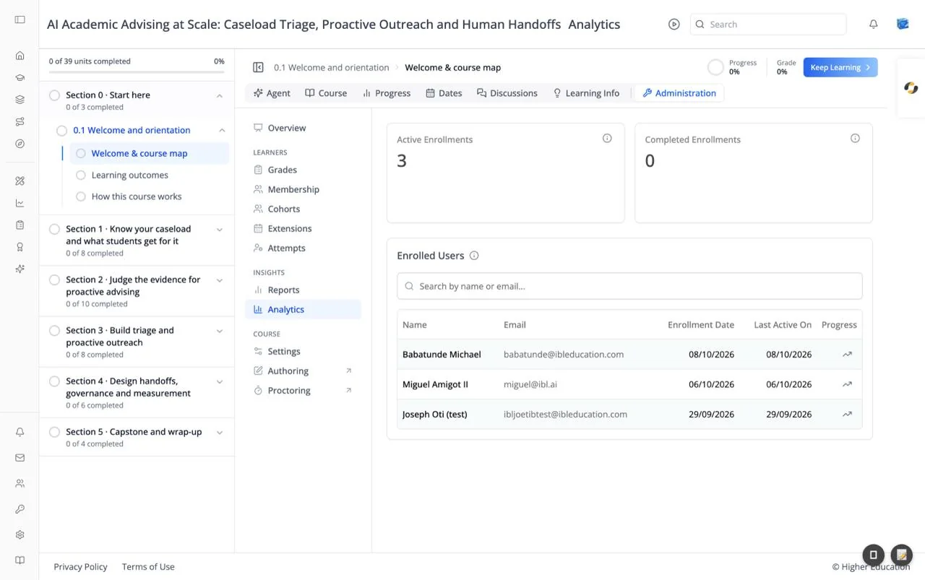Switch to the Agent tab

(x=272, y=93)
